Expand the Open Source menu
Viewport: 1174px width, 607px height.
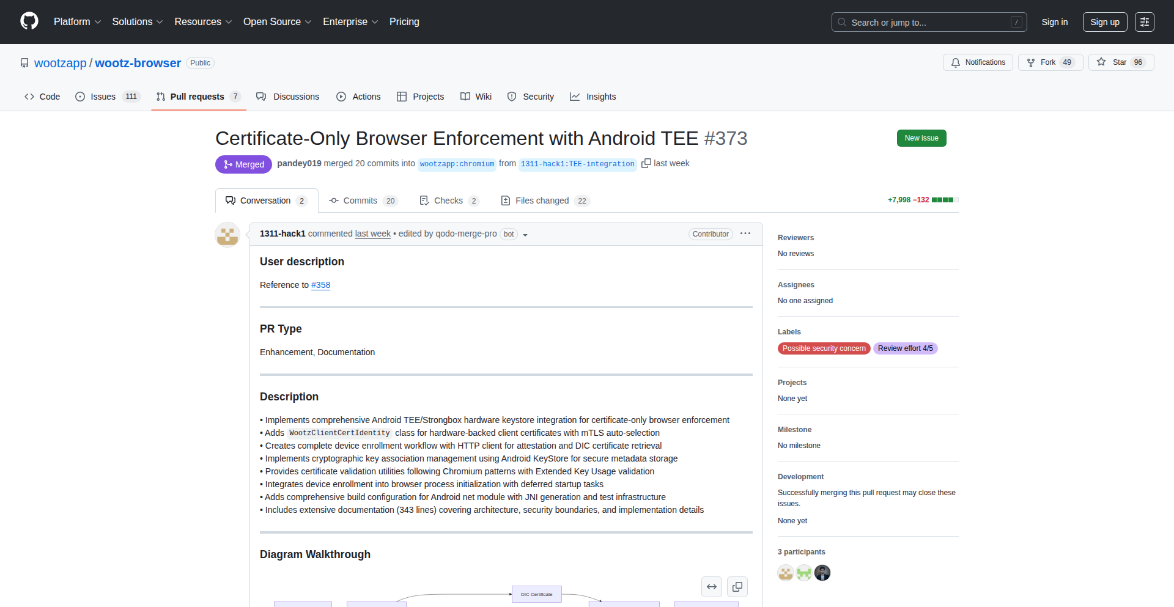[x=277, y=21]
